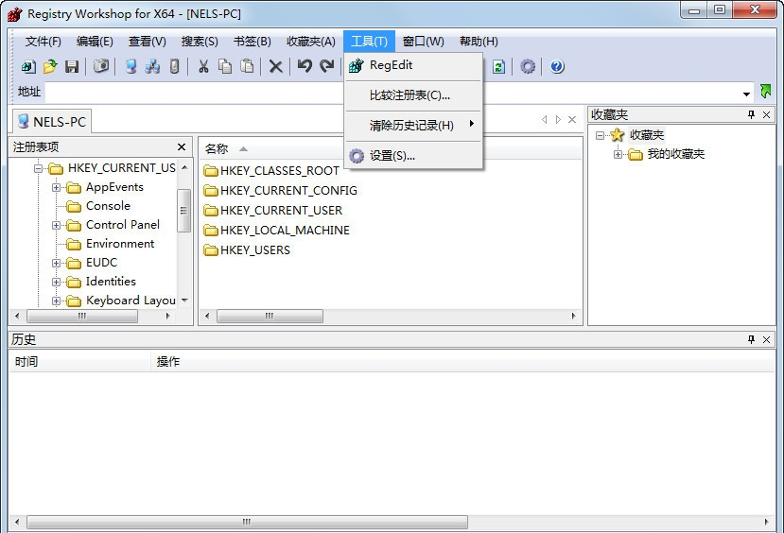The height and width of the screenshot is (533, 784).
Task: Open the 帮助(H) menu
Action: pos(479,42)
